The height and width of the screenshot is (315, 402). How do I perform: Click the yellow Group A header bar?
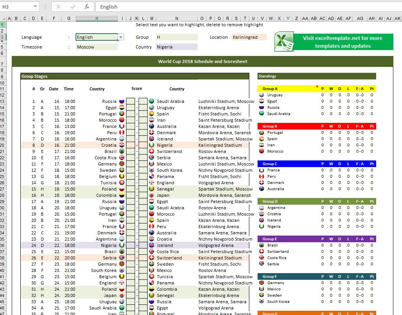[288, 89]
